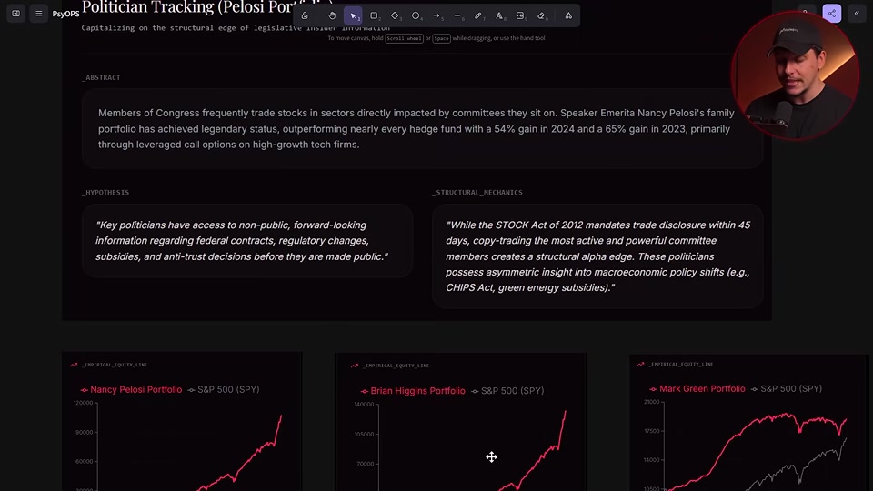873x491 pixels.
Task: Click S&P 500 legend in Pelosi chart
Action: [x=224, y=390]
